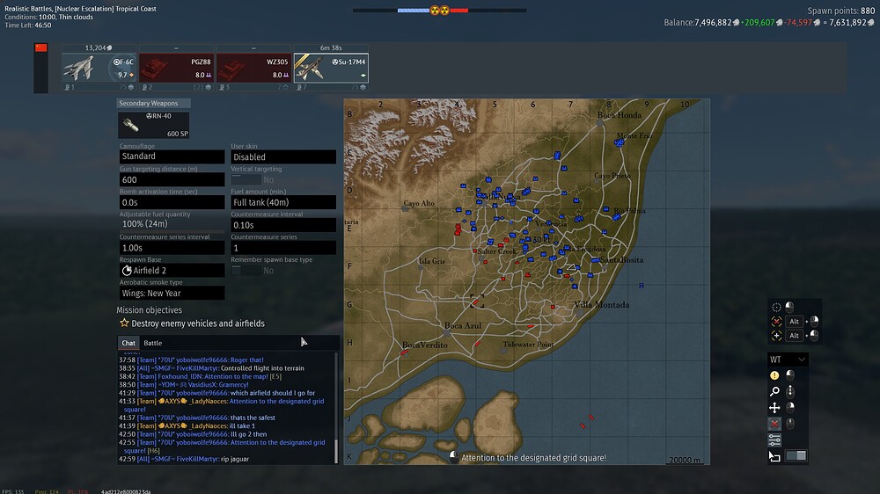Adjust the Adjustable fuel quantity slider
This screenshot has height=494, width=880.
pyautogui.click(x=172, y=224)
